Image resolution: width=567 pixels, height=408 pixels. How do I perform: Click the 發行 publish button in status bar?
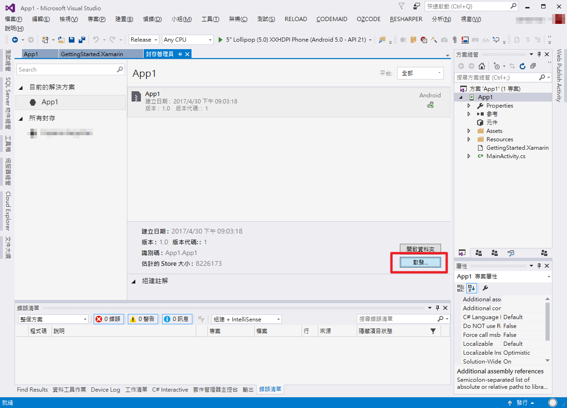pyautogui.click(x=522, y=403)
